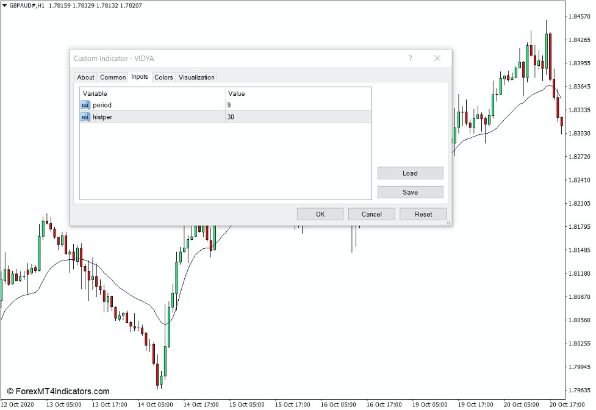Viewport: 596px width, 410px height.
Task: Load a saved indicator preset
Action: point(410,173)
